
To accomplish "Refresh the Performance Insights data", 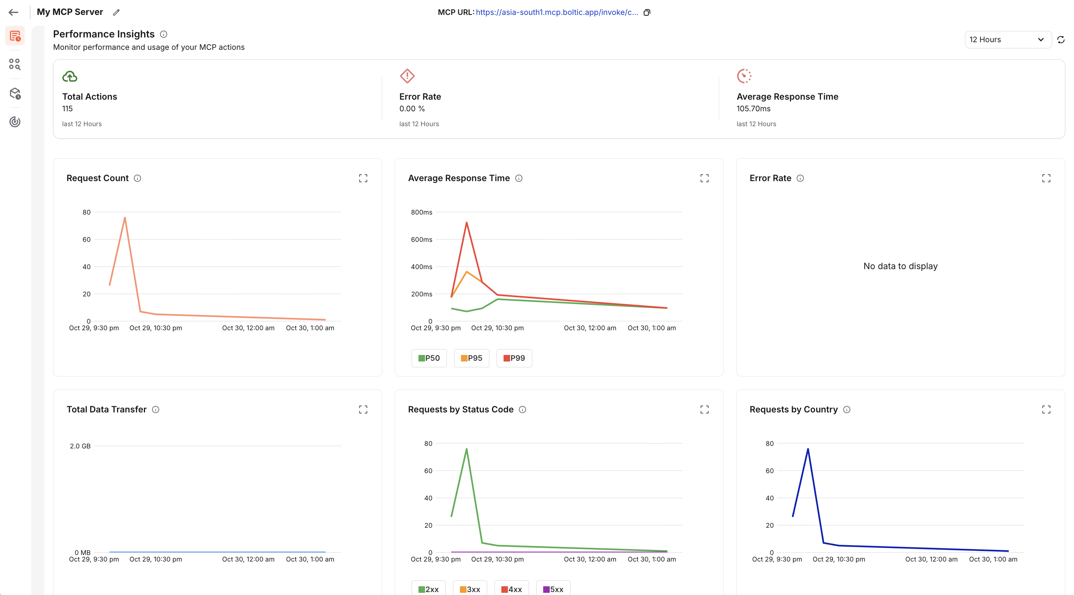I will pos(1062,39).
